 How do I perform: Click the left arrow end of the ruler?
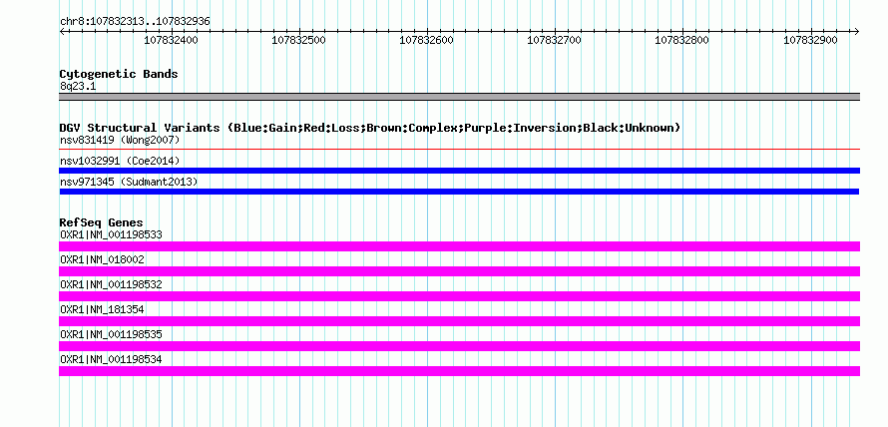(62, 32)
